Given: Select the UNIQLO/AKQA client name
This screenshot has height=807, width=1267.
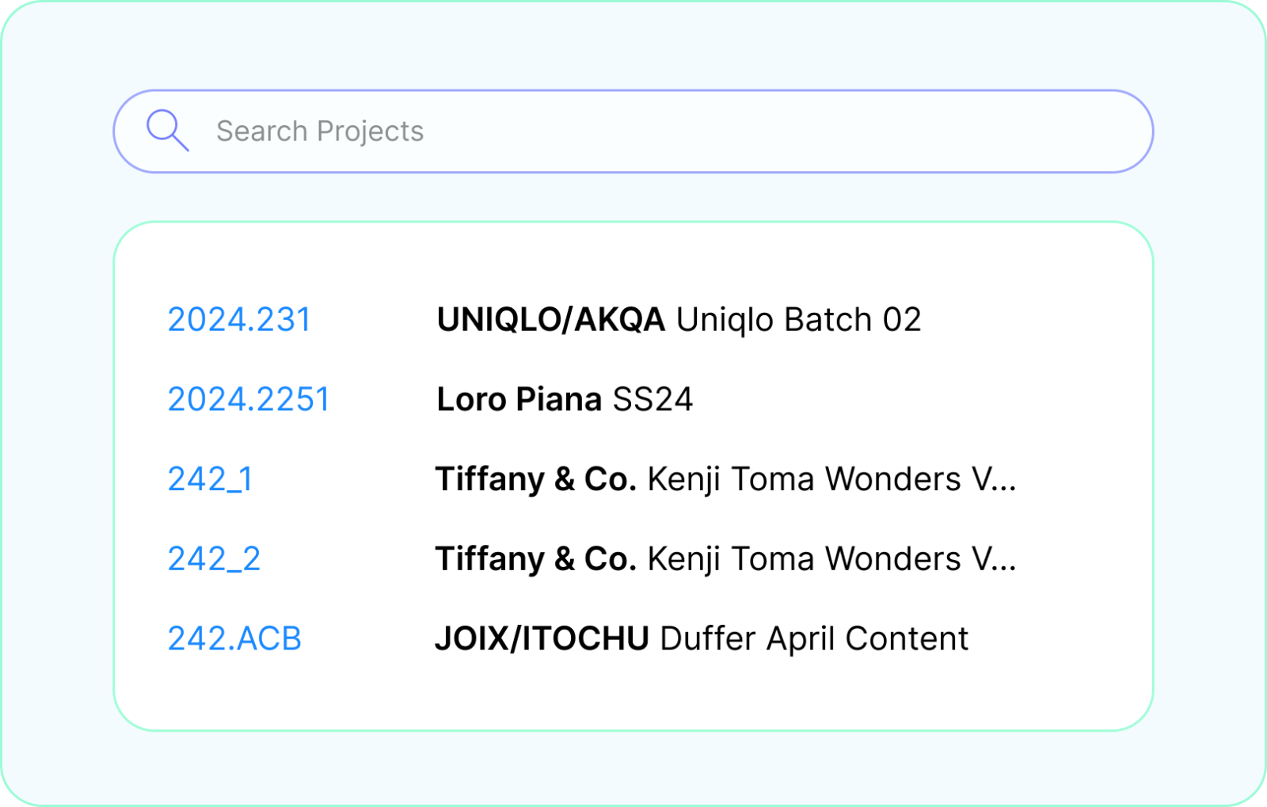Looking at the screenshot, I should [550, 320].
